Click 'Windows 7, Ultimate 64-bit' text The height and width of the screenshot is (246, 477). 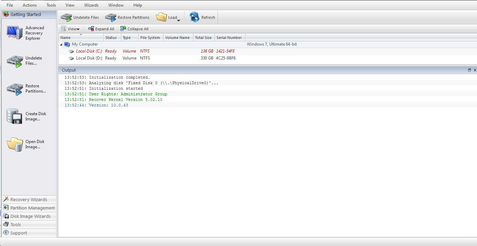(x=272, y=44)
